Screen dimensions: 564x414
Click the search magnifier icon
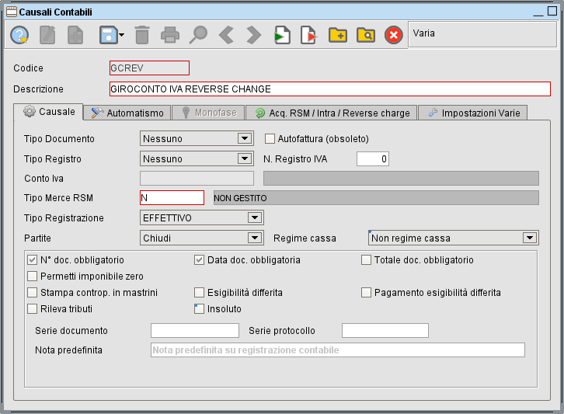198,35
